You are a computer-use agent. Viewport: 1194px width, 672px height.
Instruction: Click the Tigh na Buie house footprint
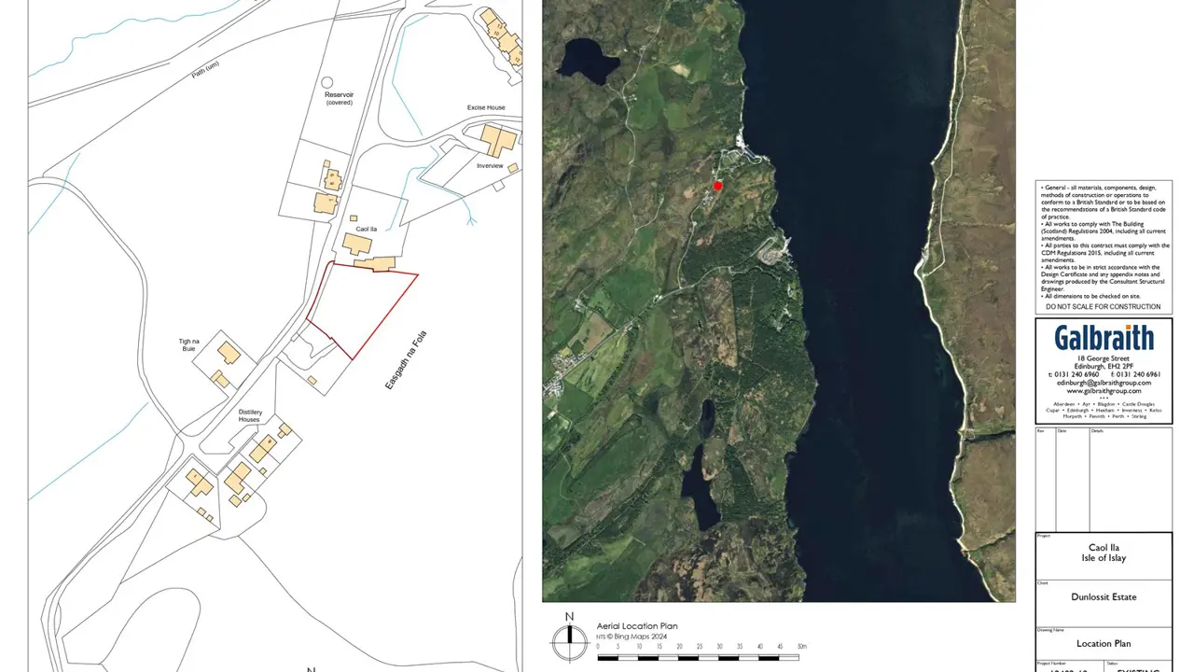[x=229, y=353]
